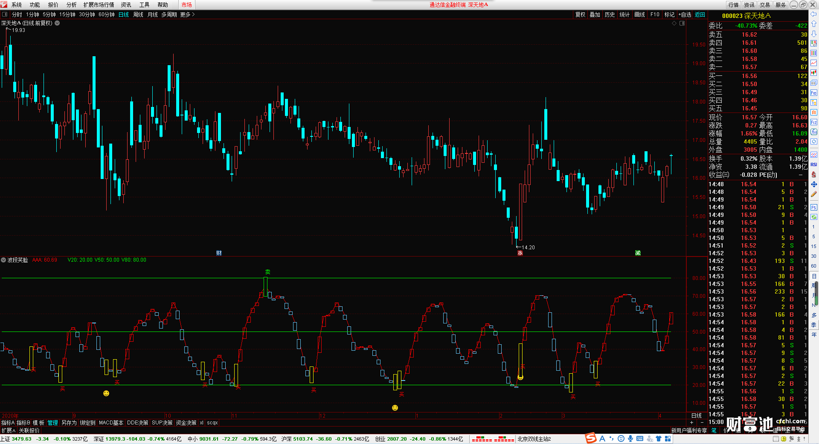The height and width of the screenshot is (444, 819).
Task: Click the 复权 button in chart toolbar
Action: (581, 14)
